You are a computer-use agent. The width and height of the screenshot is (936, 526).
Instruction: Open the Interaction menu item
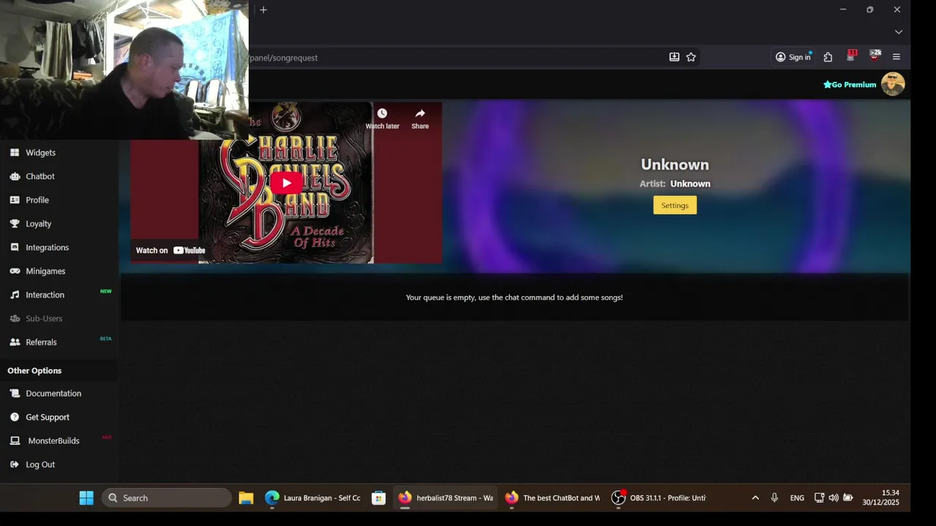[45, 295]
